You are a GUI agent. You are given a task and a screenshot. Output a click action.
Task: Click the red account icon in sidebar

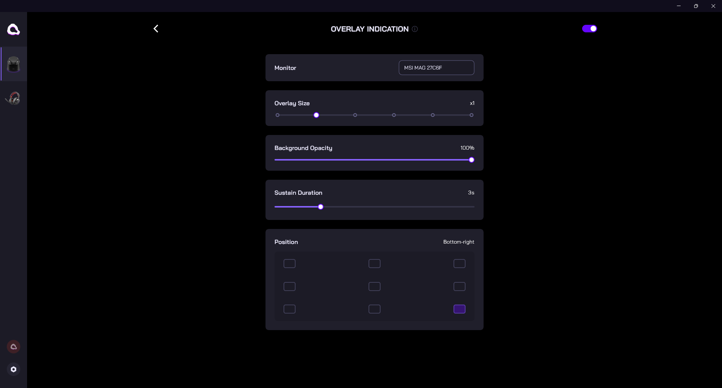coord(14,347)
